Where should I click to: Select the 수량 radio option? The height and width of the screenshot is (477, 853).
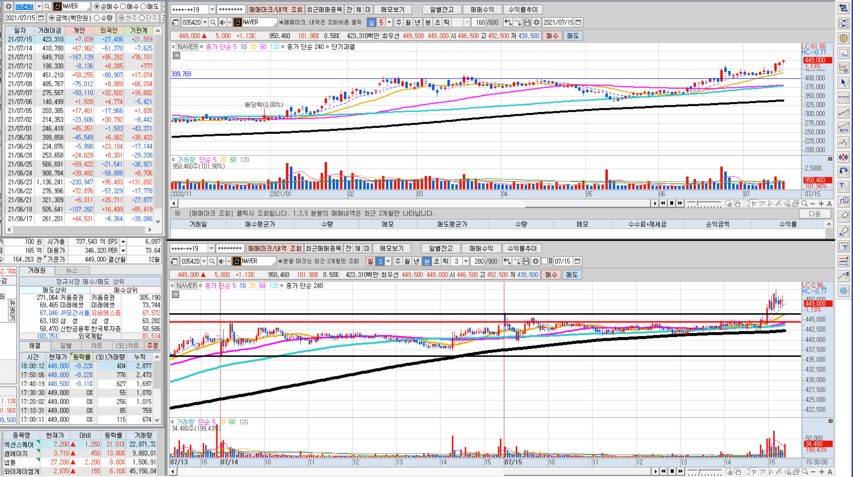(x=97, y=18)
